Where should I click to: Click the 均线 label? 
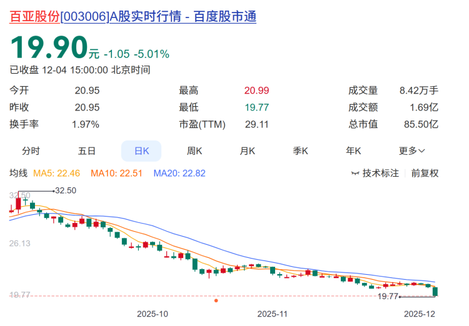coord(19,174)
